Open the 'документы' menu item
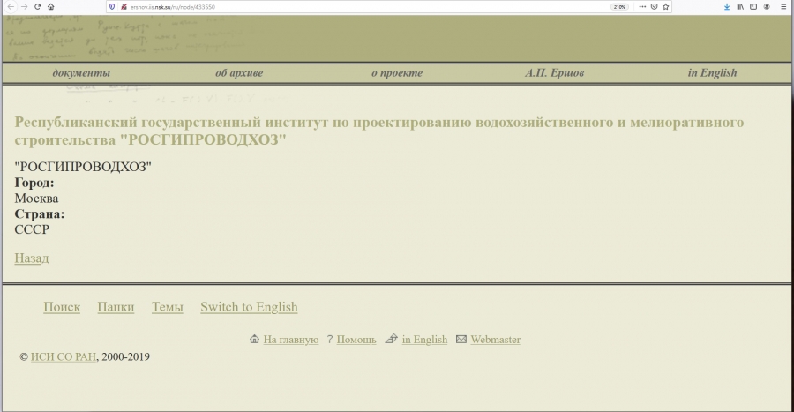794x412 pixels. (81, 73)
